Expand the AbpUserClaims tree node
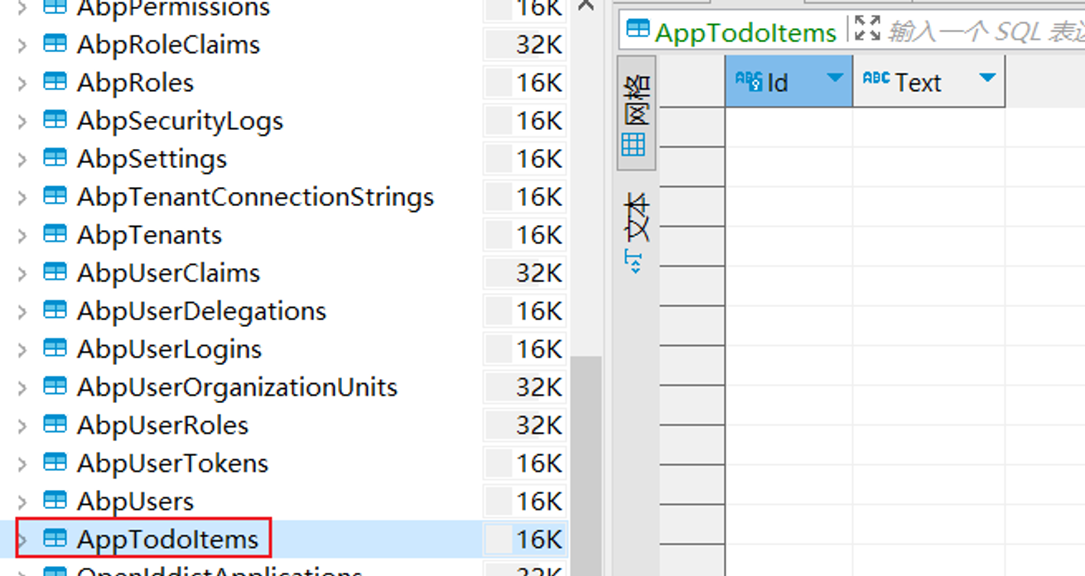 (x=22, y=274)
